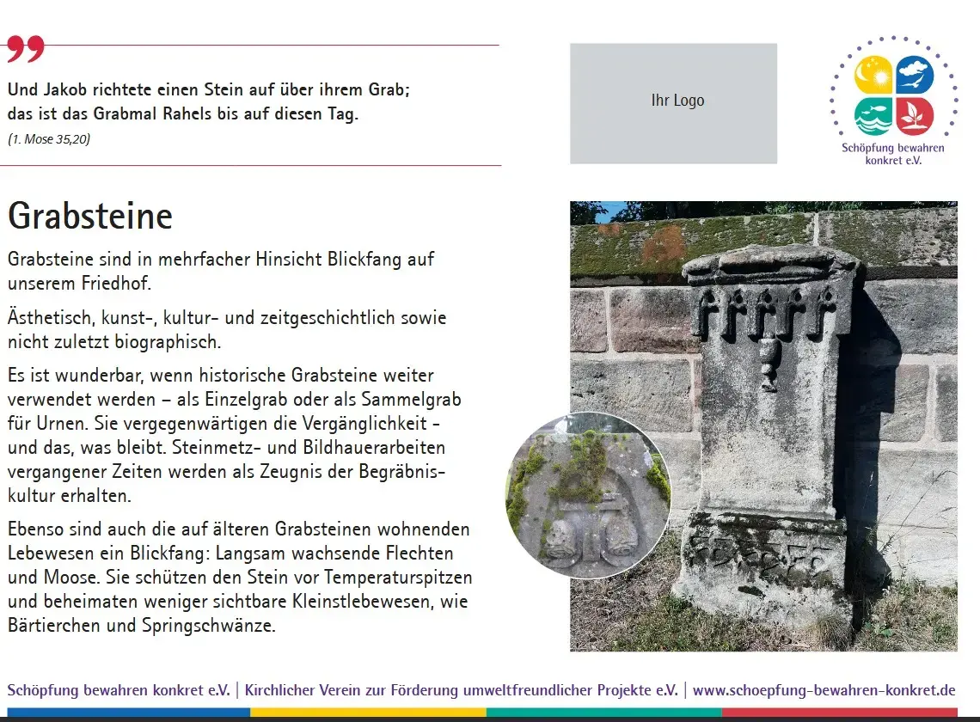Image resolution: width=980 pixels, height=722 pixels.
Task: Click the red quotation mark icon
Action: pos(25,49)
